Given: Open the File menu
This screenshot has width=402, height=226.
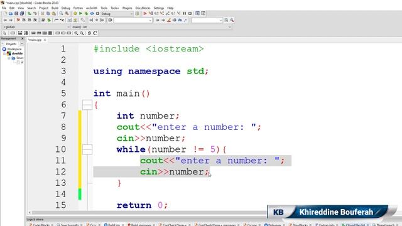Looking at the screenshot, I should [x=4, y=8].
